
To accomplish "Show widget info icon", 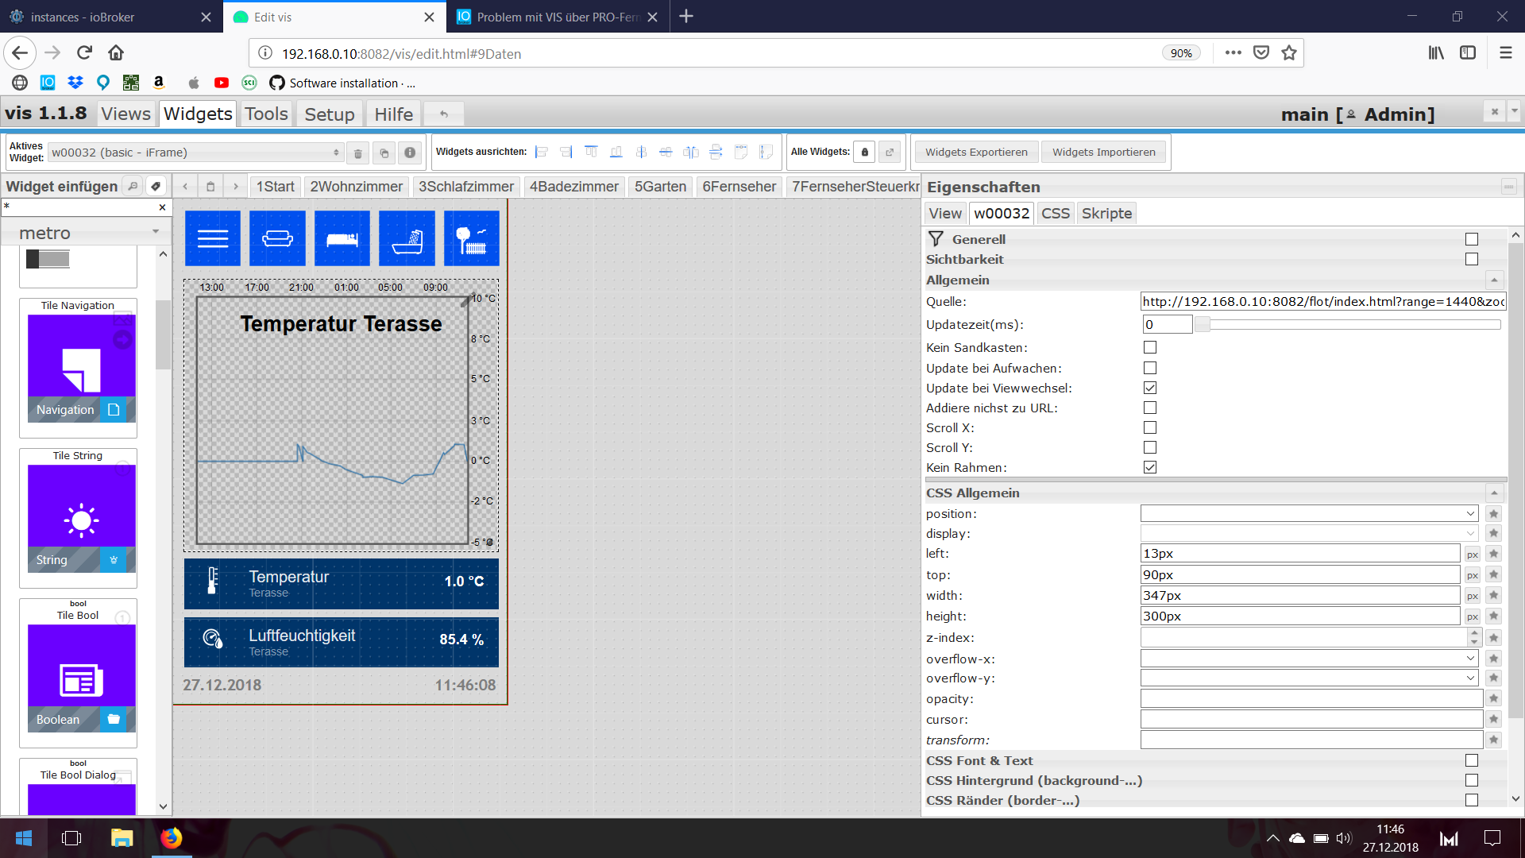I will [x=410, y=153].
